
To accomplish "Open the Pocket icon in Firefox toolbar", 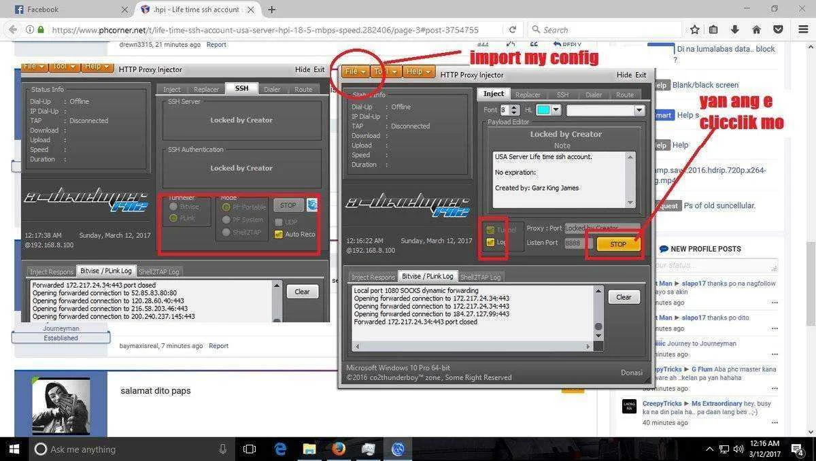I will point(779,29).
